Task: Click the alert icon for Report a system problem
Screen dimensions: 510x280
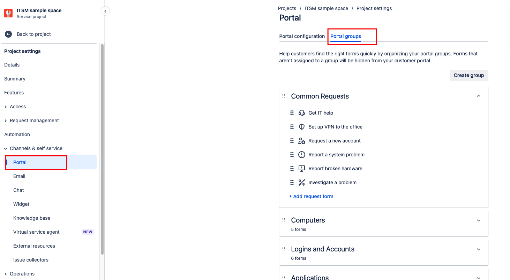Action: 301,154
